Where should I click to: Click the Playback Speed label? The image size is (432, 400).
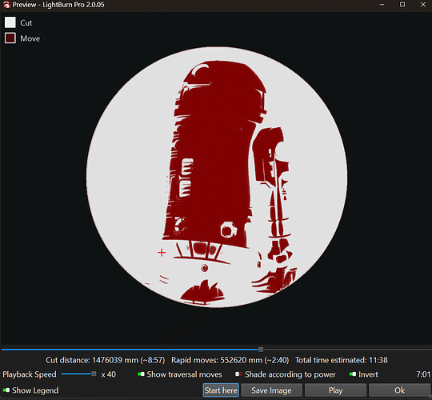pos(30,374)
